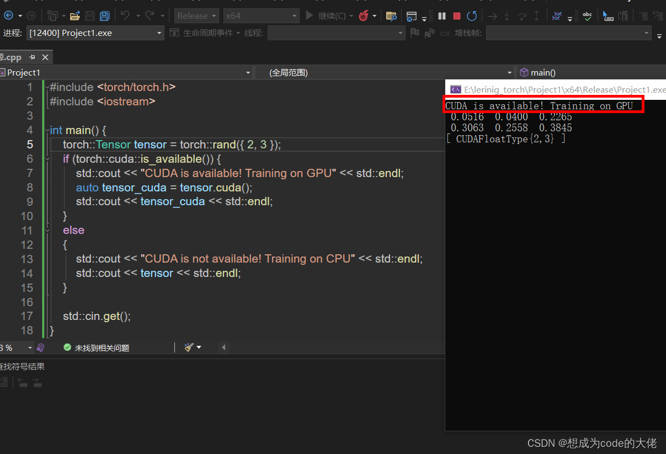Select the .cpp editor tab
This screenshot has height=454, width=666.
click(12, 57)
